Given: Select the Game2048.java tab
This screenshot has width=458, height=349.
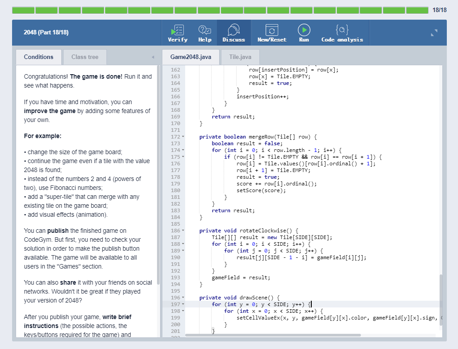Looking at the screenshot, I should (191, 57).
